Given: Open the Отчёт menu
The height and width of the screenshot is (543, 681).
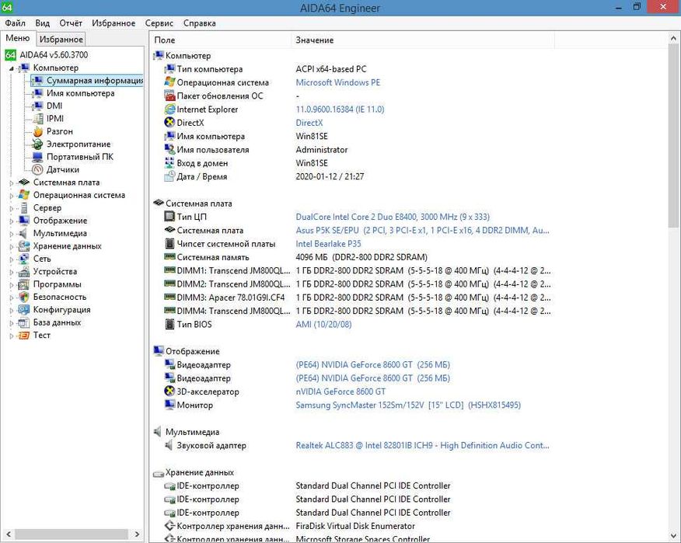Looking at the screenshot, I should click(71, 23).
